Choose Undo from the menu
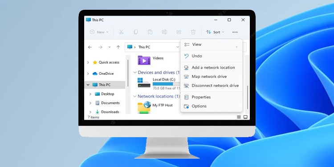This screenshot has width=334, height=167. click(x=211, y=56)
